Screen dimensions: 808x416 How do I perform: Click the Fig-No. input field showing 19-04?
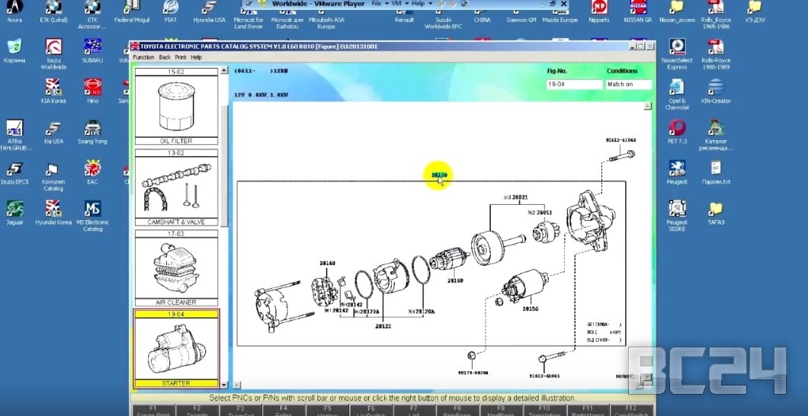574,85
